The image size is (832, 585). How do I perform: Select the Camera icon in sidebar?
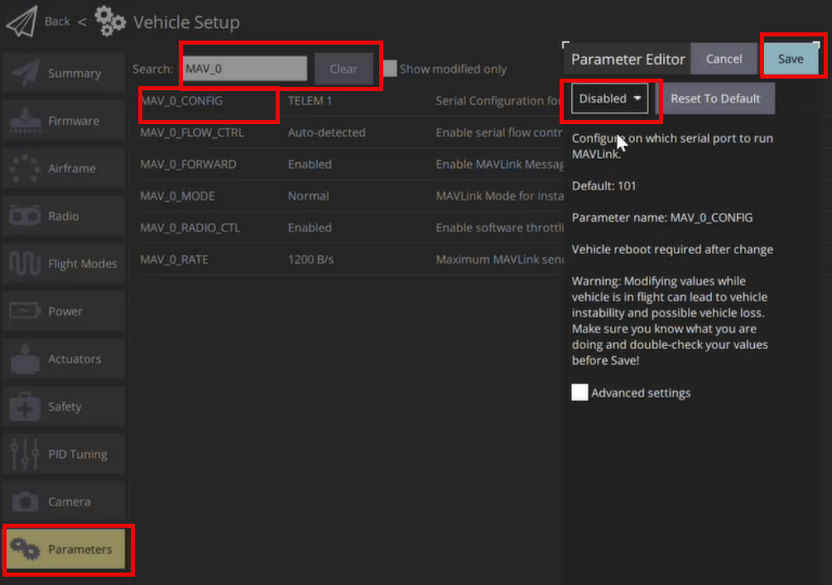25,501
